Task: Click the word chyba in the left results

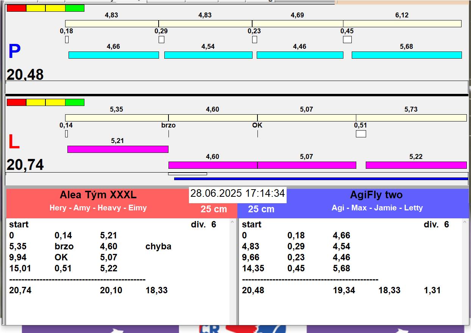Action: pos(158,246)
